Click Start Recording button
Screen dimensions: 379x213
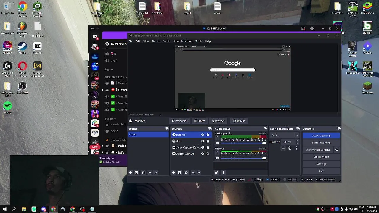coord(321,143)
